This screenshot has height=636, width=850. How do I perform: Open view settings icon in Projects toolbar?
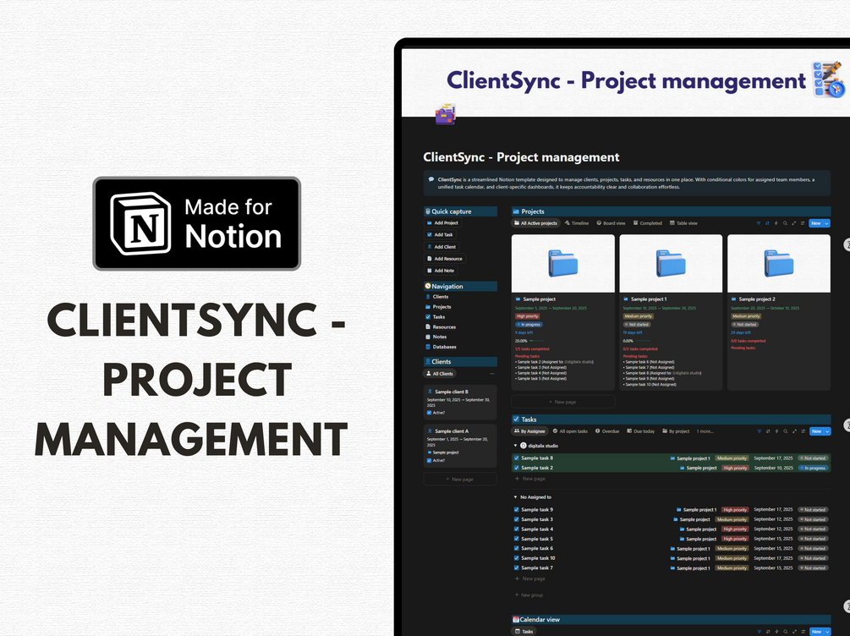(x=803, y=223)
